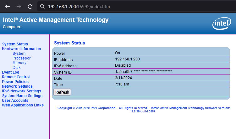Open the Power Policies page
Image resolution: width=236 pixels, height=139 pixels.
[15, 82]
